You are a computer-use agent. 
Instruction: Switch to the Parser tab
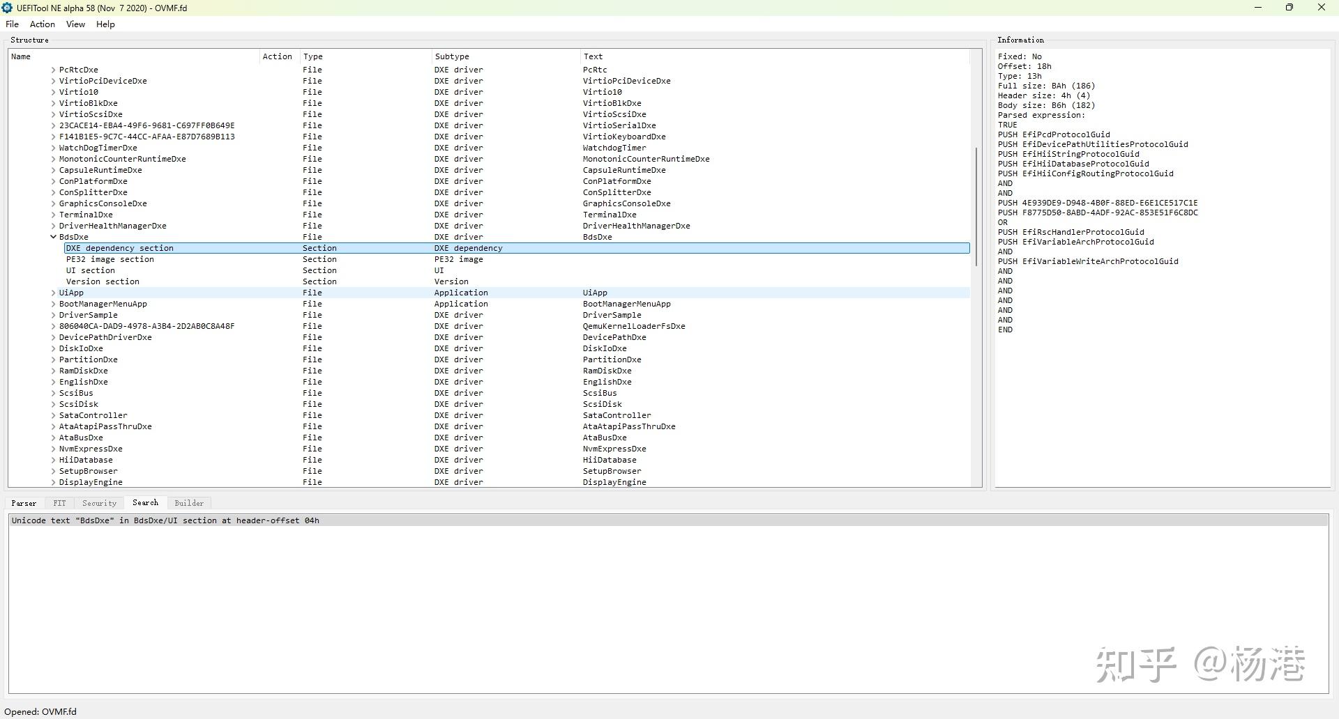tap(24, 502)
